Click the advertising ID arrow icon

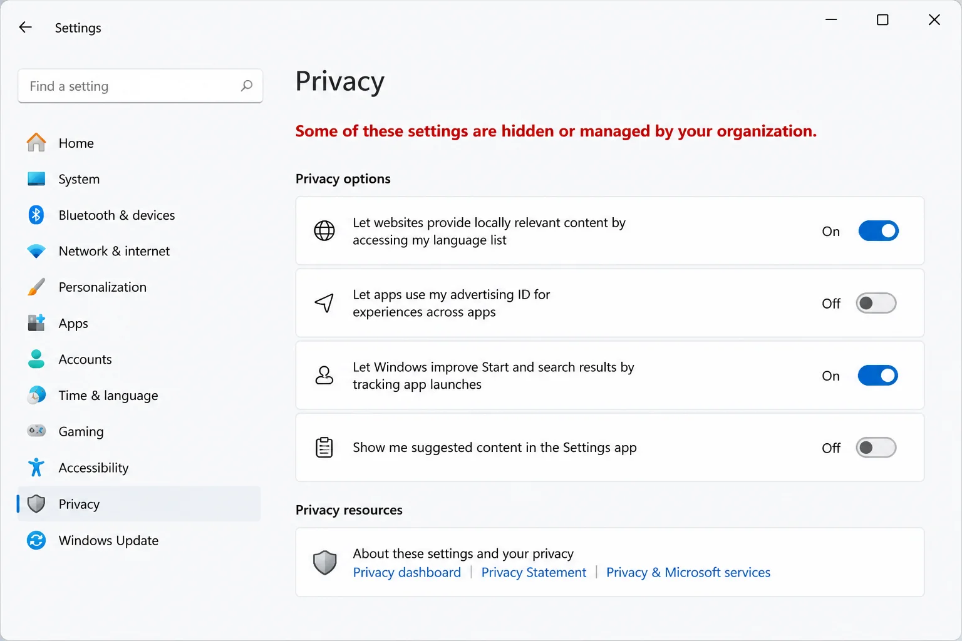point(324,303)
